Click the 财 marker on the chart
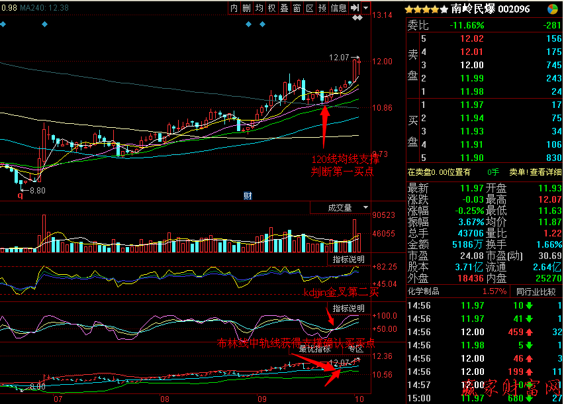The image size is (564, 404). [248, 195]
